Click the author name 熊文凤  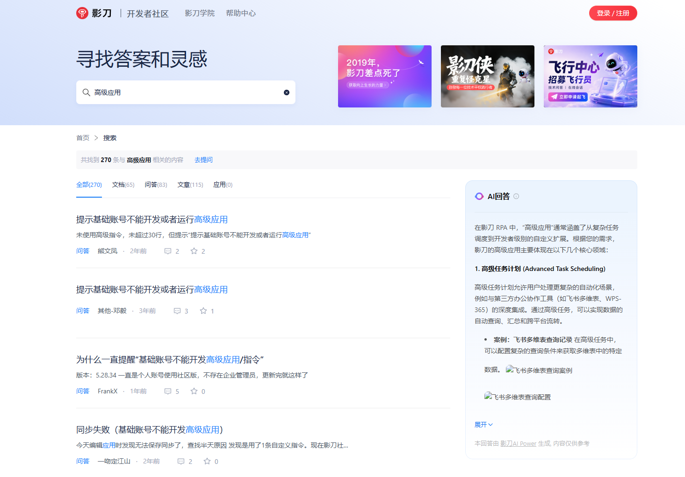(108, 251)
